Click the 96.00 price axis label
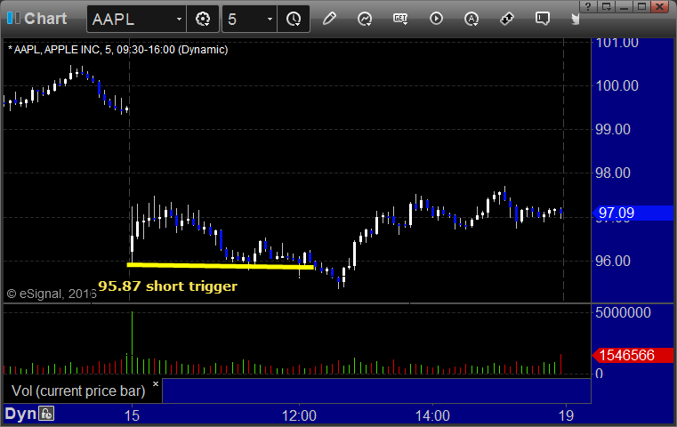Viewport: 677px width, 427px height. [613, 261]
